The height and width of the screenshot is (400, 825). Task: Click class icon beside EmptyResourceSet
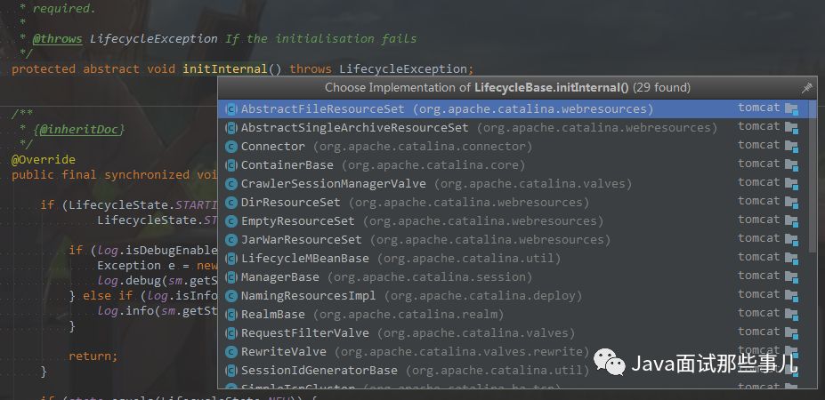pyautogui.click(x=231, y=221)
